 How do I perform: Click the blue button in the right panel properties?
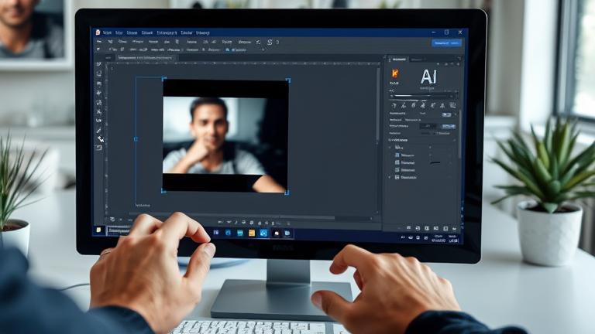click(x=448, y=126)
